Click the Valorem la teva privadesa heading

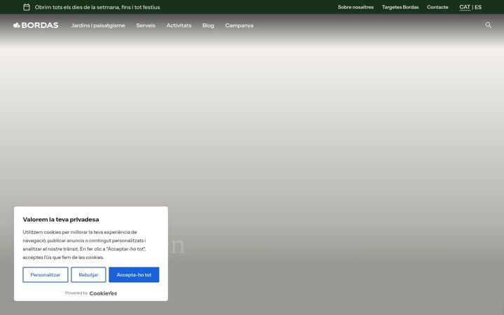[61, 220]
